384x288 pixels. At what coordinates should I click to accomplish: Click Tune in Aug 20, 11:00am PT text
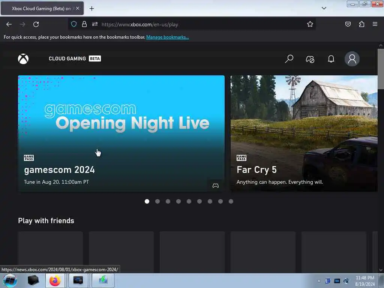pos(56,182)
